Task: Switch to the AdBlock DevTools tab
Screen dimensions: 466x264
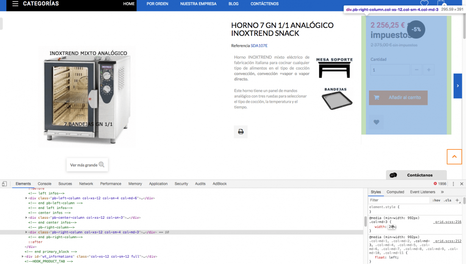Action: pyautogui.click(x=219, y=184)
